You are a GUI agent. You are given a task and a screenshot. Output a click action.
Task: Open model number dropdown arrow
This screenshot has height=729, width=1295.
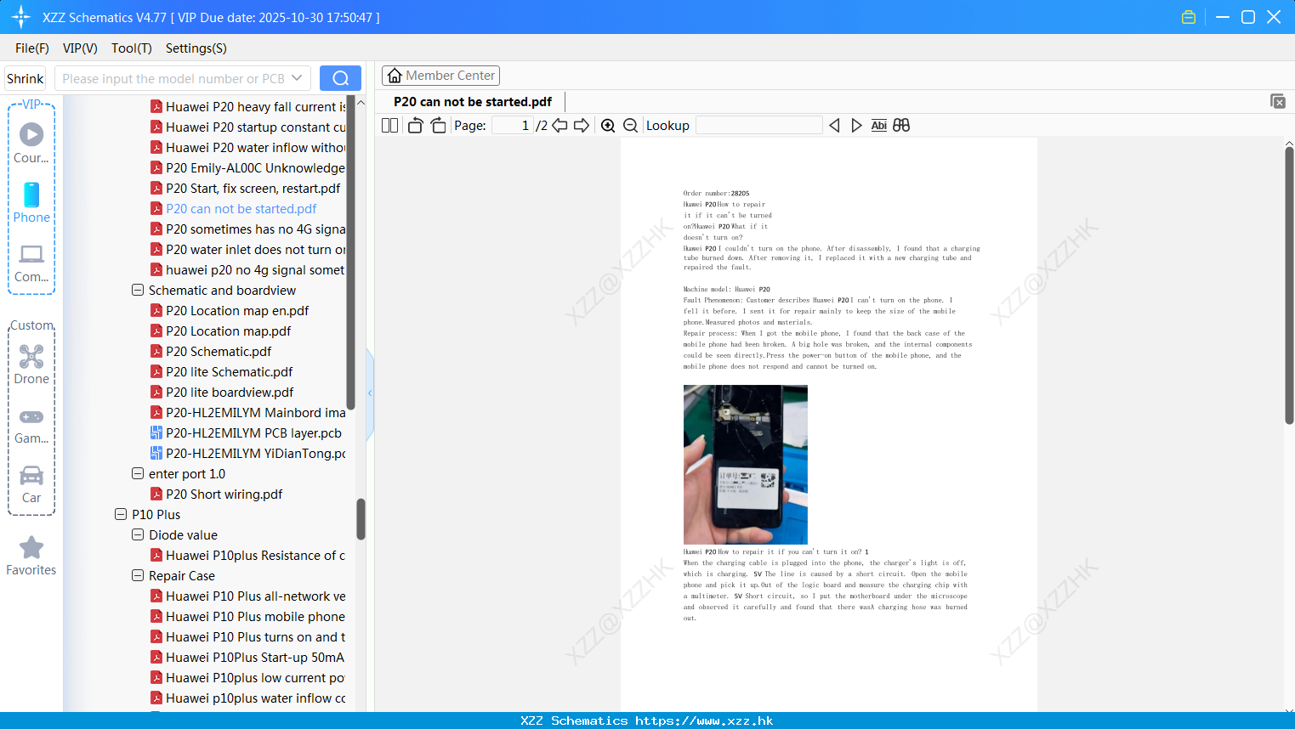297,78
